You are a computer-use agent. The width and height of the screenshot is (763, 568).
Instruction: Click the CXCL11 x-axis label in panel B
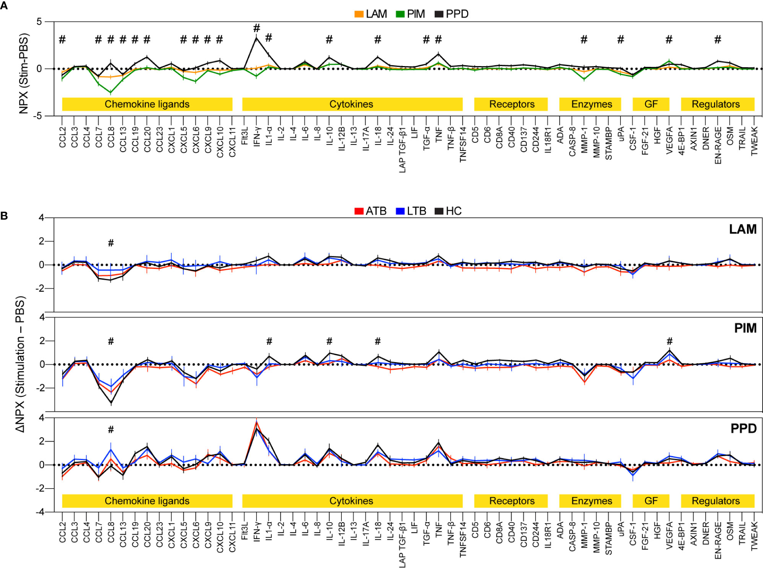point(232,537)
